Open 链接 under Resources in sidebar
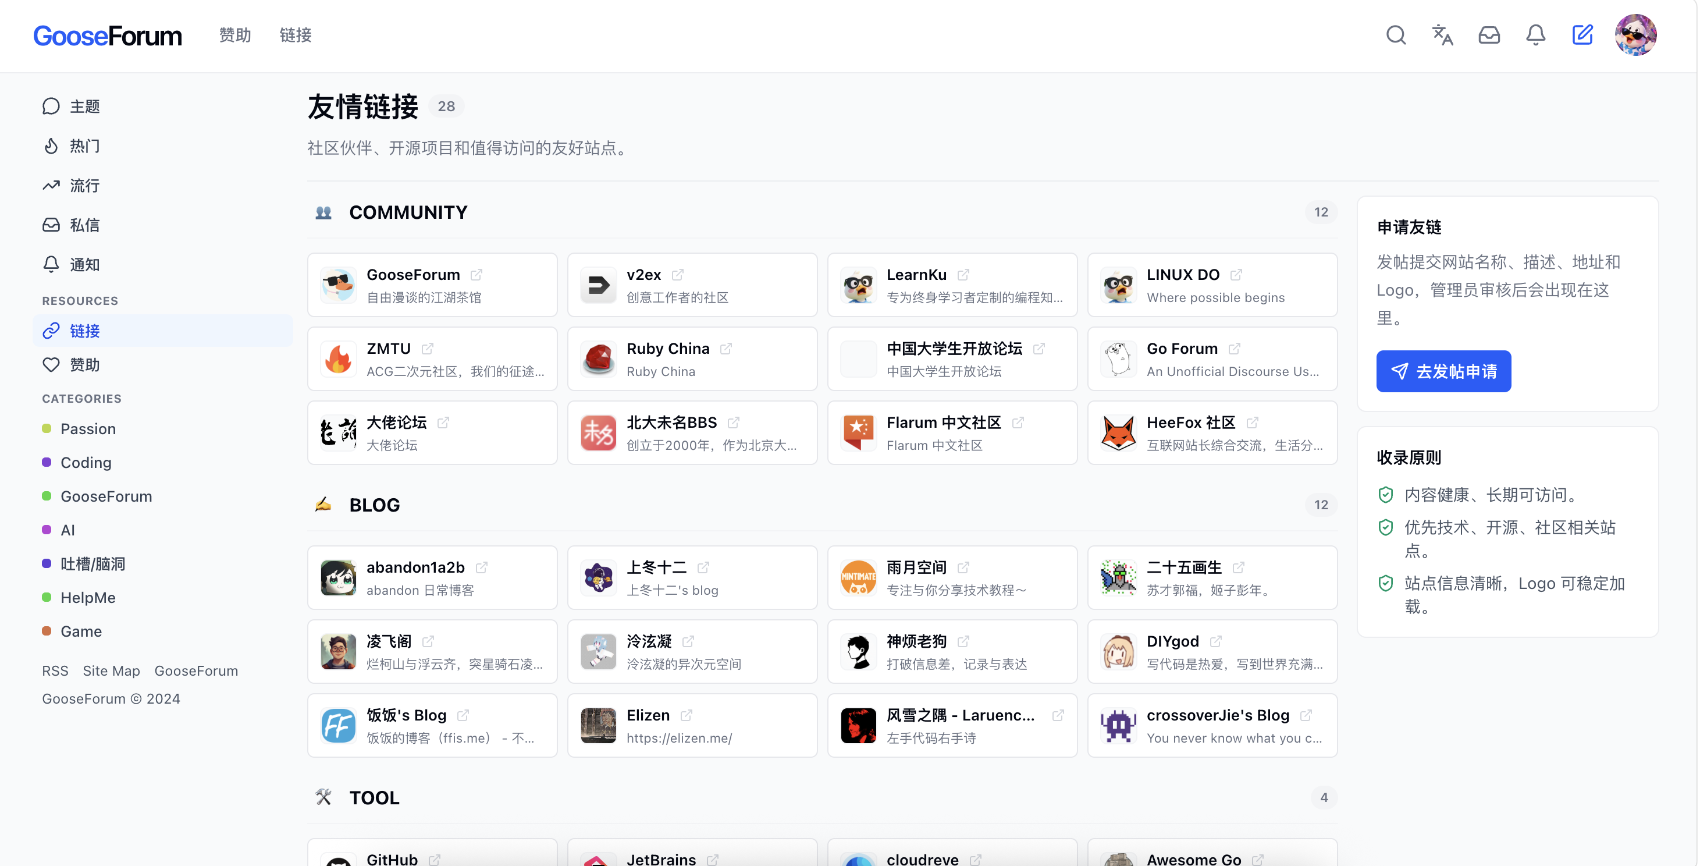 click(x=162, y=331)
